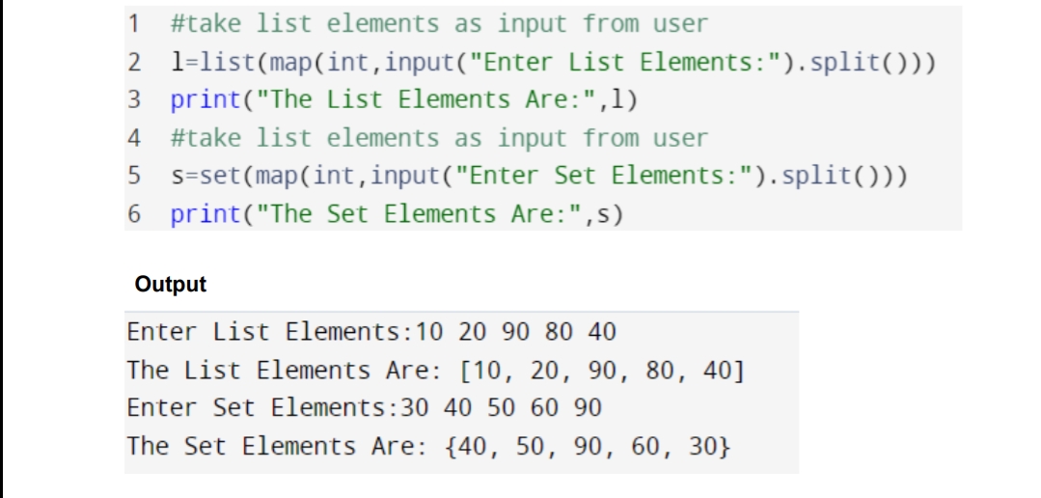Viewport: 1041px width, 498px height.
Task: Click the first '#take list elements' comment
Action: pos(440,24)
